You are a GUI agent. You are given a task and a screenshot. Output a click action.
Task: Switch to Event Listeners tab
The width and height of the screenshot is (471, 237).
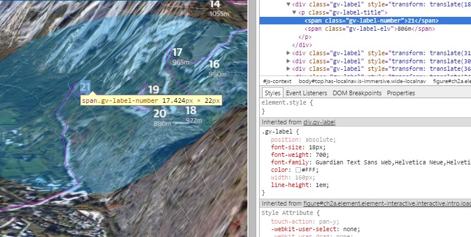[x=307, y=93]
